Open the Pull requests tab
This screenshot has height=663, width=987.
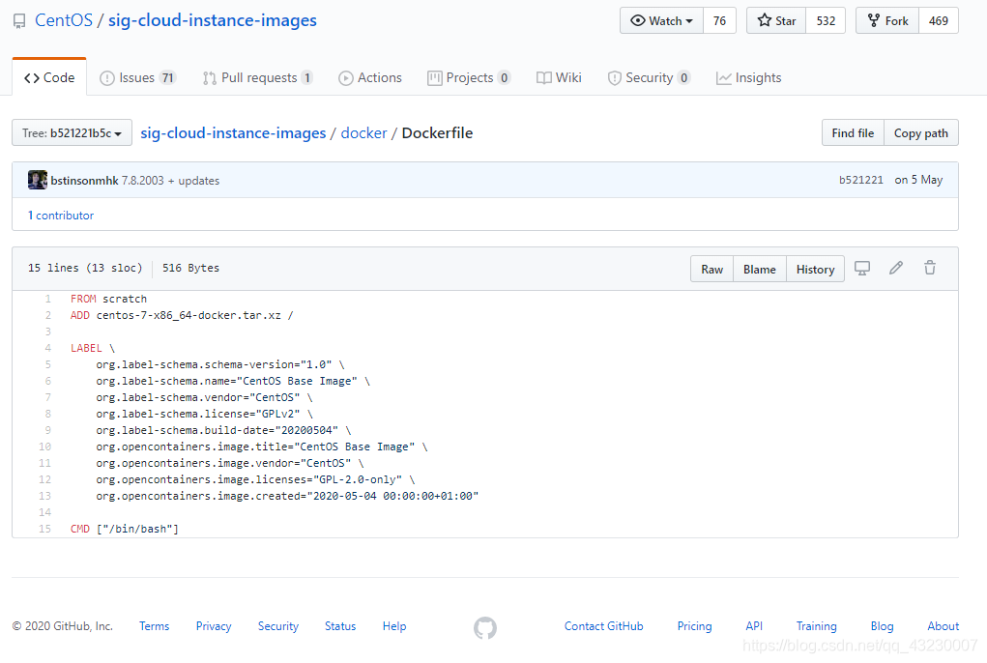[257, 77]
